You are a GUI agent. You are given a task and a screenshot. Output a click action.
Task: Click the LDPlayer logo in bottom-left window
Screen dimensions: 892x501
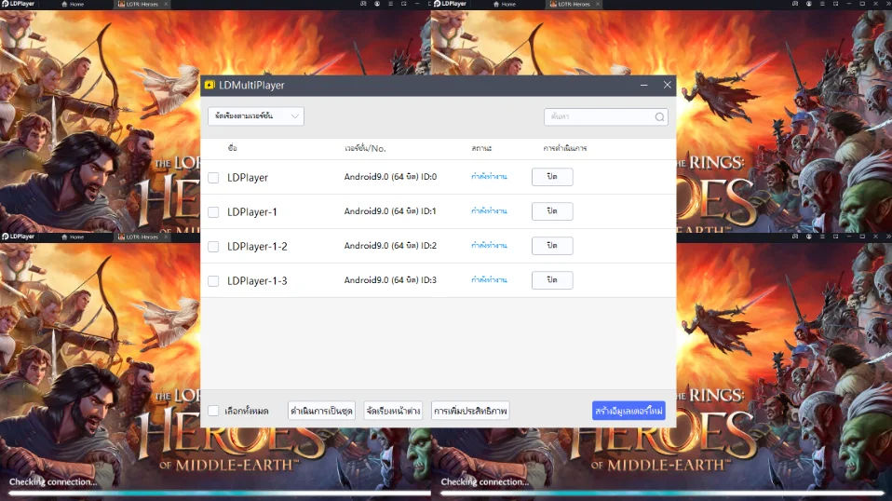[19, 236]
